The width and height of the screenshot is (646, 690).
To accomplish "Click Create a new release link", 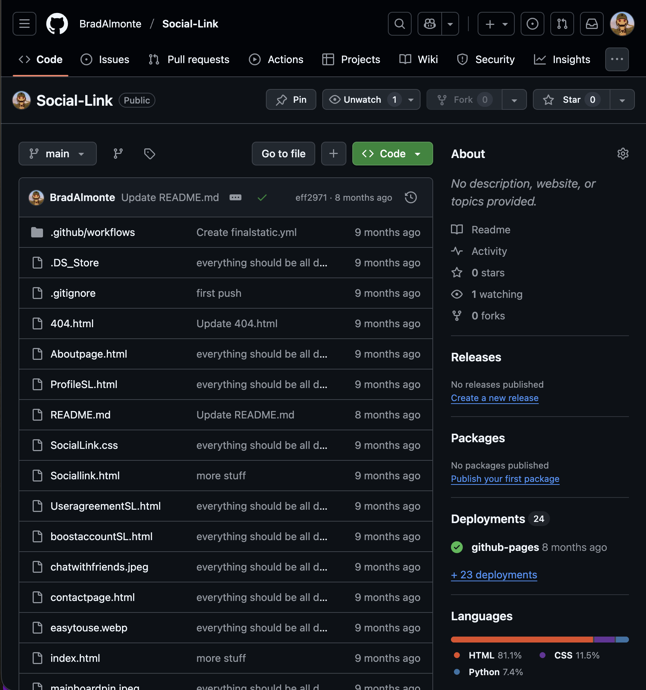I will pyautogui.click(x=494, y=398).
